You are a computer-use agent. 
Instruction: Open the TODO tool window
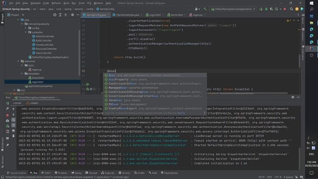[x=46, y=173]
